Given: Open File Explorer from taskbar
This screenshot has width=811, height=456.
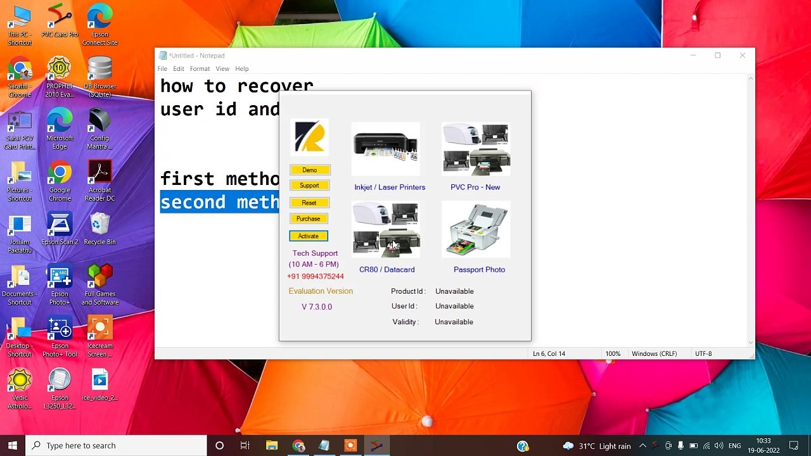Looking at the screenshot, I should [272, 445].
